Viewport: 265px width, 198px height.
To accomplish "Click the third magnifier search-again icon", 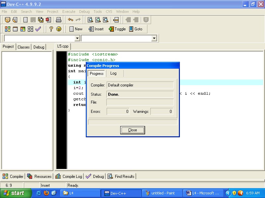I will coord(105,20).
